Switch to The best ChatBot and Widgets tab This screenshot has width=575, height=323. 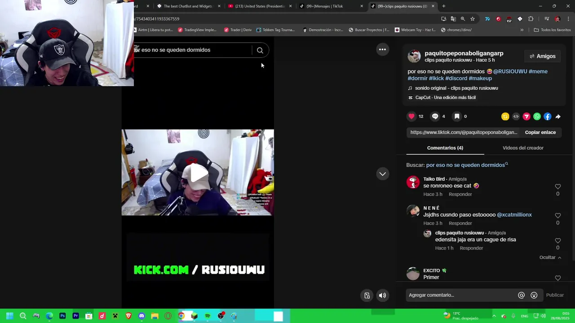point(188,6)
